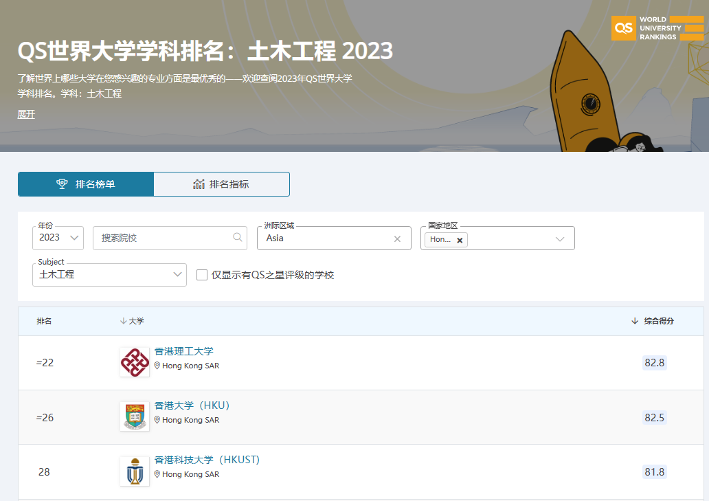Click location pin under 香港大学 (HKU)
709x501 pixels.
click(x=157, y=420)
